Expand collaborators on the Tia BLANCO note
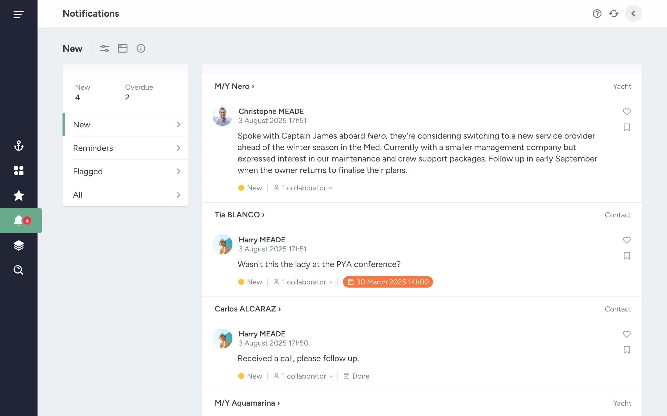Image resolution: width=667 pixels, height=416 pixels. (x=303, y=282)
